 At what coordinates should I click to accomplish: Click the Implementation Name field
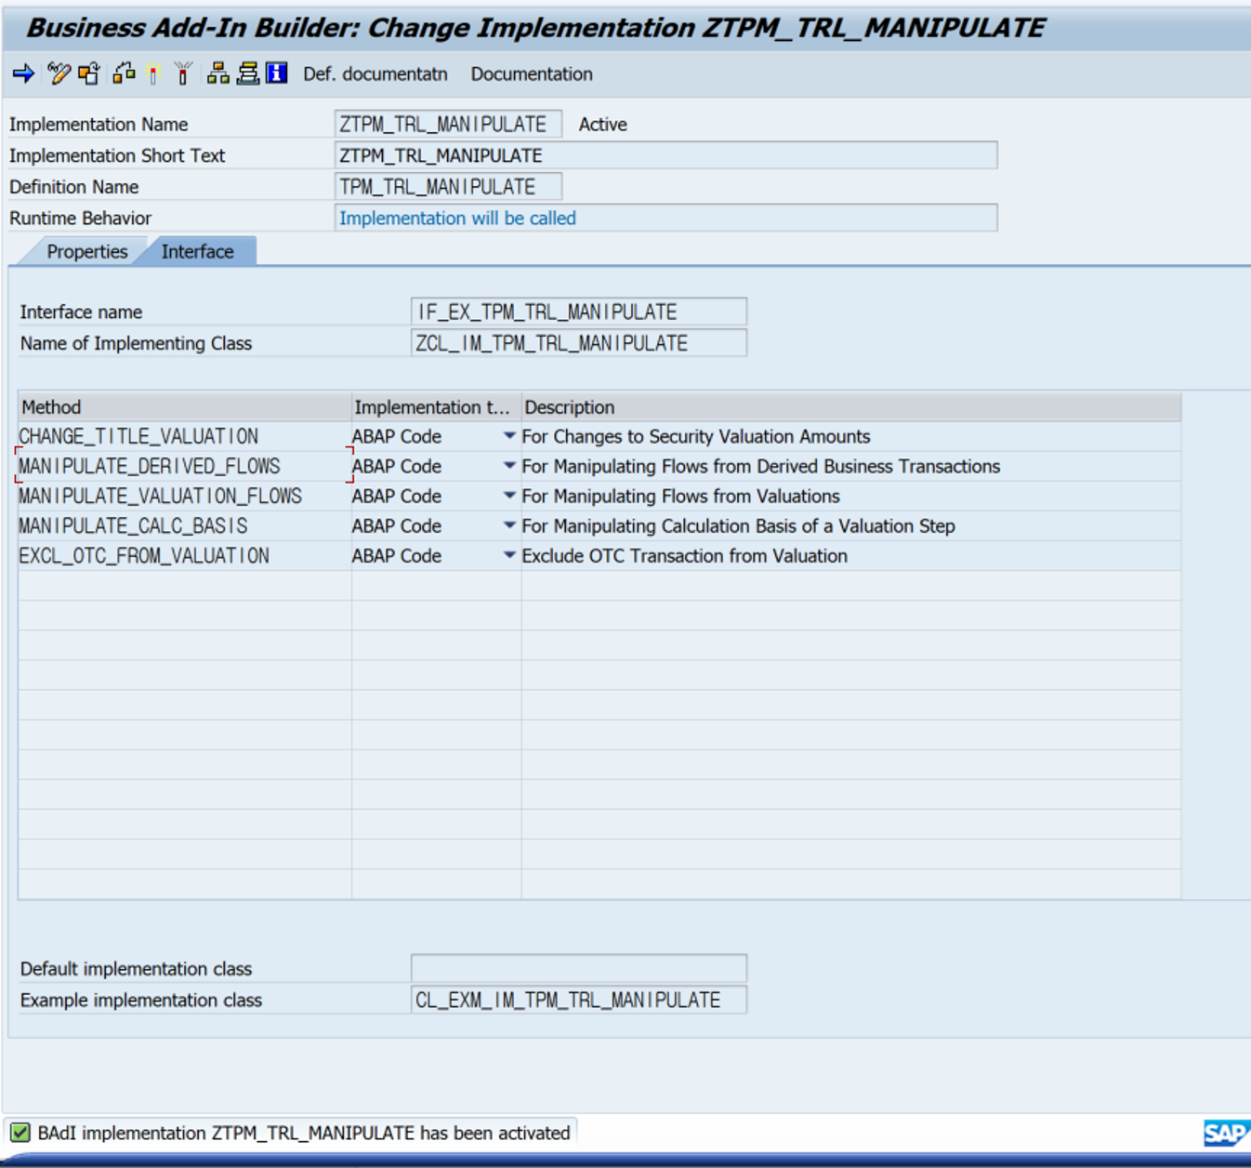(448, 124)
